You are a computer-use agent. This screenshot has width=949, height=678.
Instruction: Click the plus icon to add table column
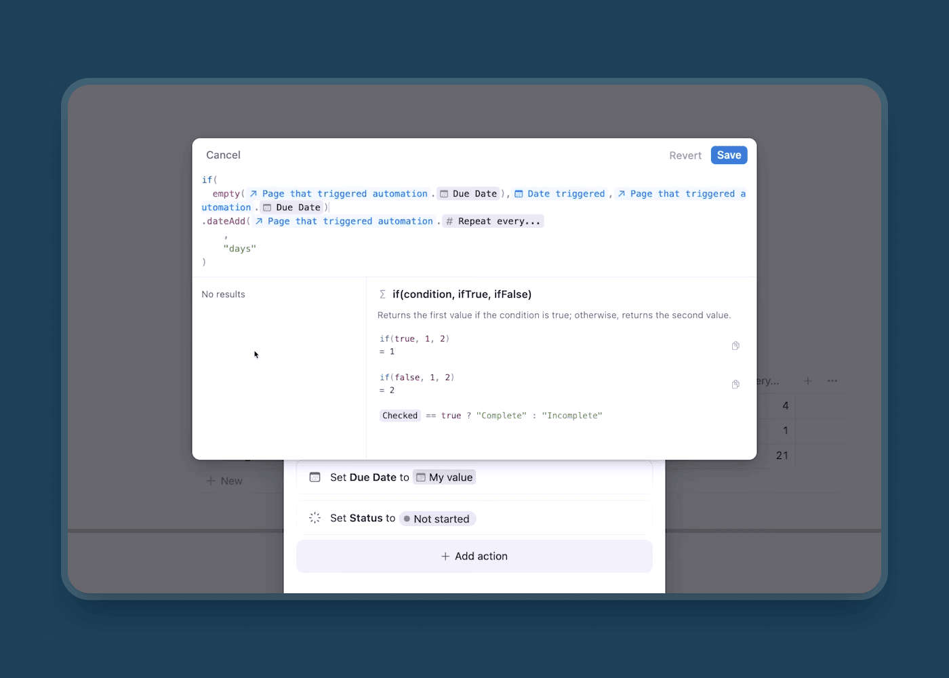(807, 381)
